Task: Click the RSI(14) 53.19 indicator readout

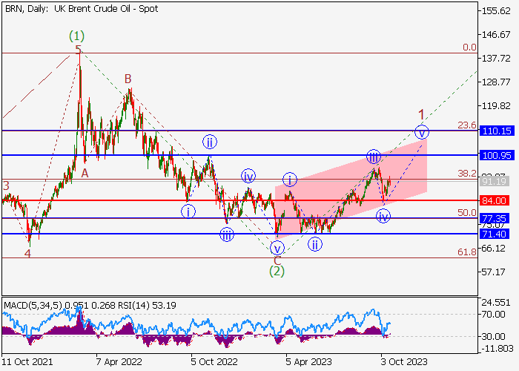Action: pyautogui.click(x=147, y=305)
